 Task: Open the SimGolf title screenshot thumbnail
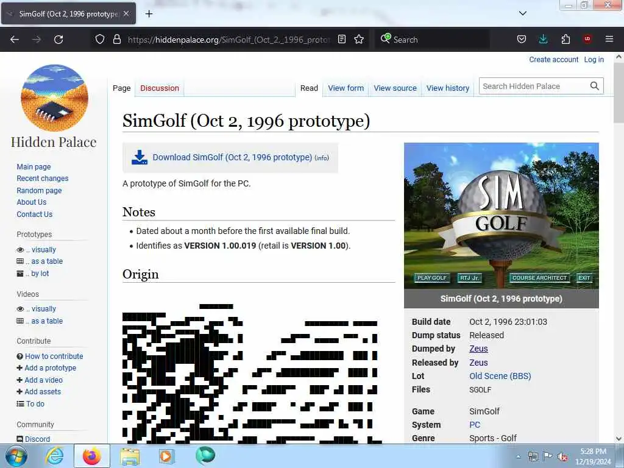502,216
